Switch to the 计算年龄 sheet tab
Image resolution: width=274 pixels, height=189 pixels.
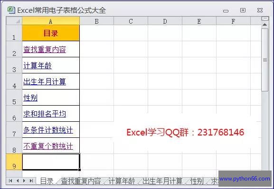coord(122,181)
